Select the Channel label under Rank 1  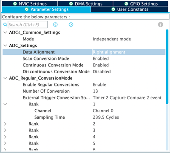[x=42, y=111]
